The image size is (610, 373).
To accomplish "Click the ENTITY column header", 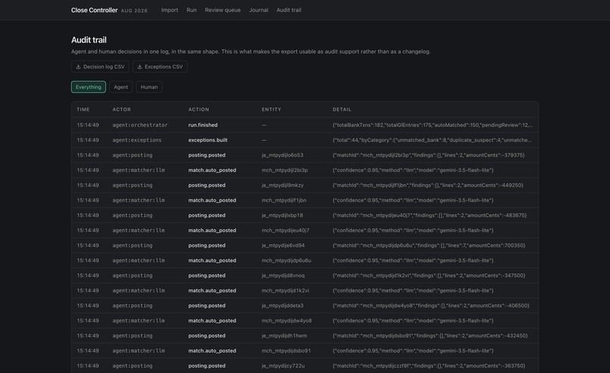I will point(272,110).
